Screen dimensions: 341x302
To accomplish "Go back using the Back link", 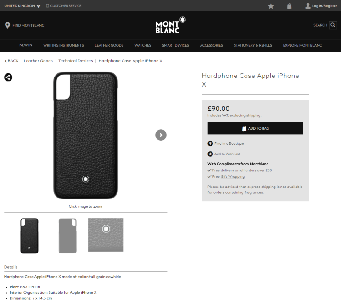I will tap(11, 61).
